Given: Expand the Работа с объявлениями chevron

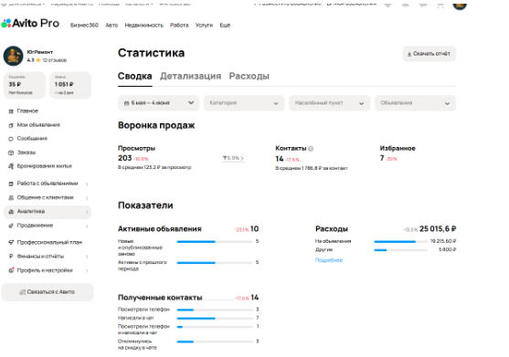Looking at the screenshot, I should 87,184.
